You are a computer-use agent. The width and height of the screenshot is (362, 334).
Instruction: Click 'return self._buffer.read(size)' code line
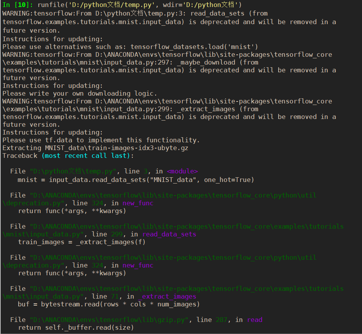click(x=76, y=328)
